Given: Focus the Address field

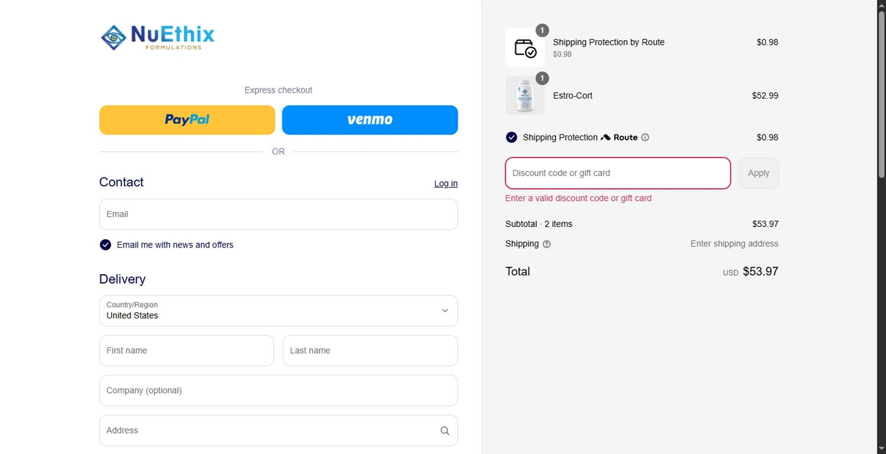Looking at the screenshot, I should click(278, 431).
